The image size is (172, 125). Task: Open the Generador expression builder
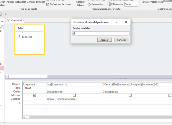click(x=95, y=4)
